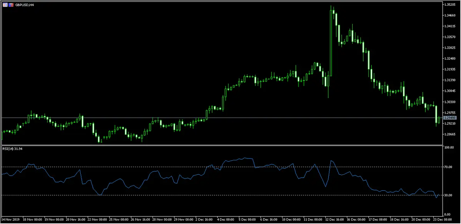Select the 1.34115 price axis label

(449, 26)
